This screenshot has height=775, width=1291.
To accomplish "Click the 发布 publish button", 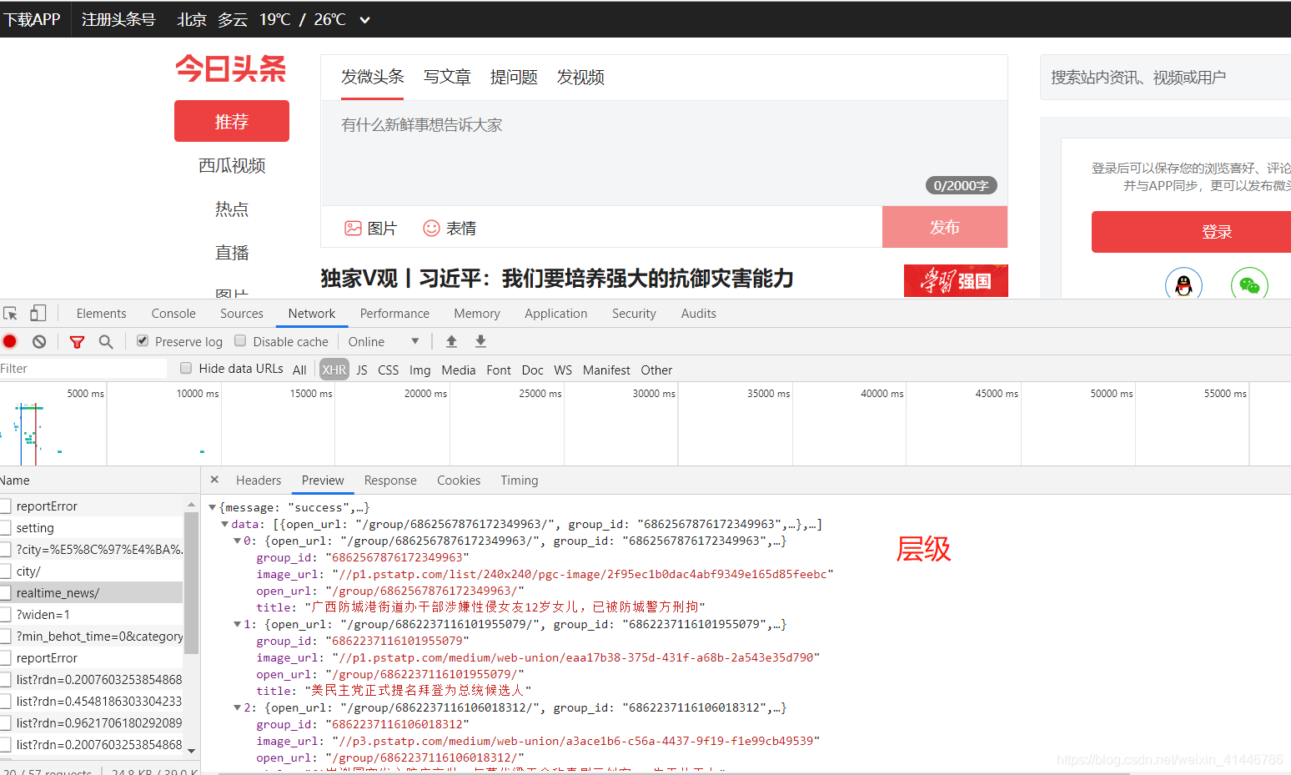I will coord(945,227).
